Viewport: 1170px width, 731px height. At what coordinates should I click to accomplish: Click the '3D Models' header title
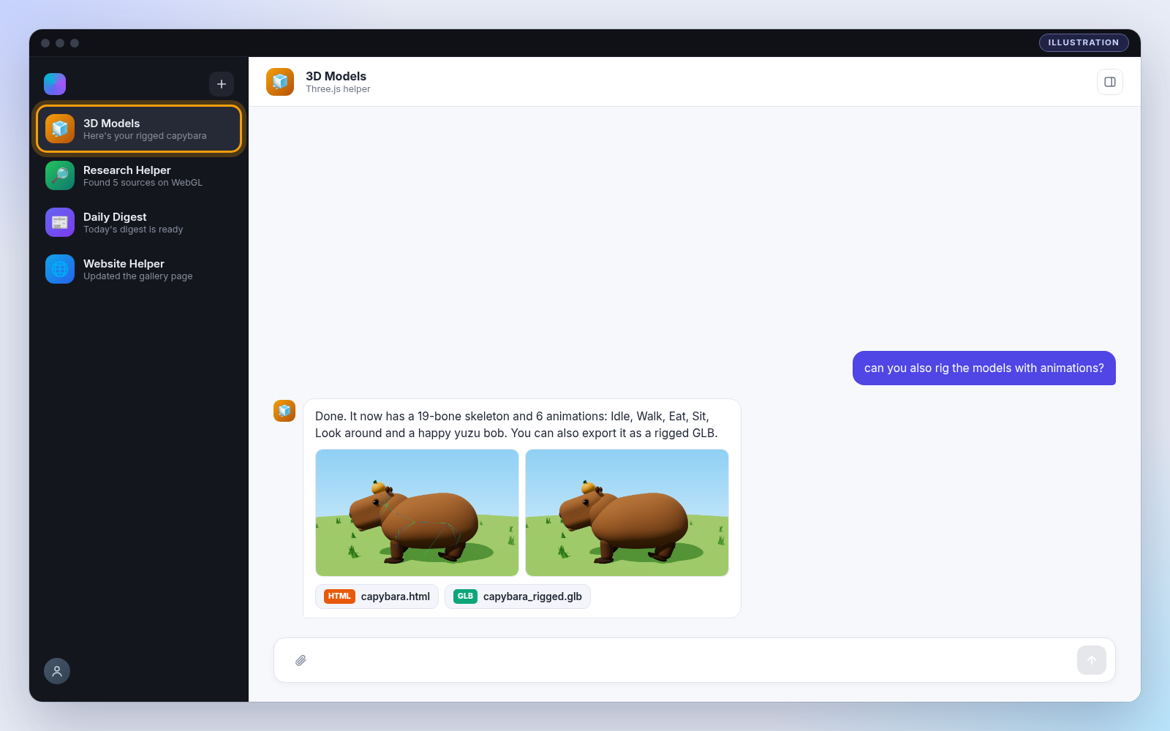pyautogui.click(x=336, y=76)
